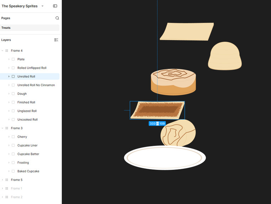Collapse Frame 4 chevron
This screenshot has width=271, height=204.
2,51
